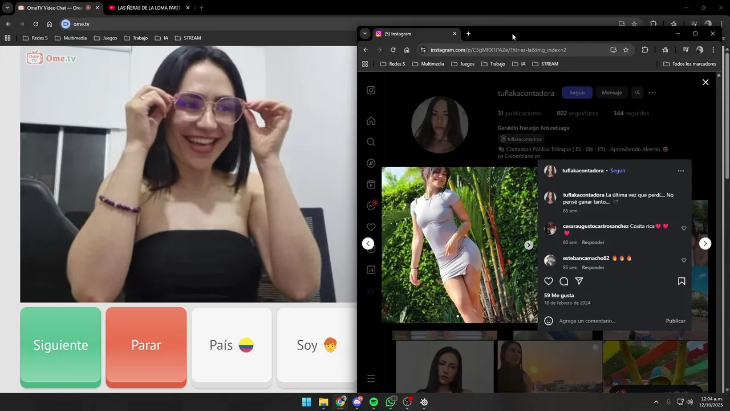Screen dimensions: 730x411
Task: Open the 344 seguidos list
Action: coord(631,113)
